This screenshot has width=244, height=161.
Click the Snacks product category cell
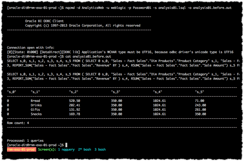click(36, 114)
